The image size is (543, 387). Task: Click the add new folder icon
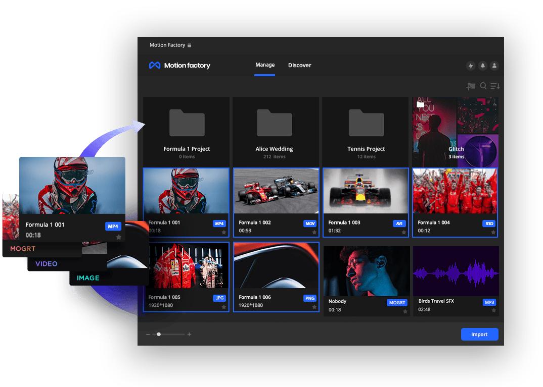coord(471,86)
